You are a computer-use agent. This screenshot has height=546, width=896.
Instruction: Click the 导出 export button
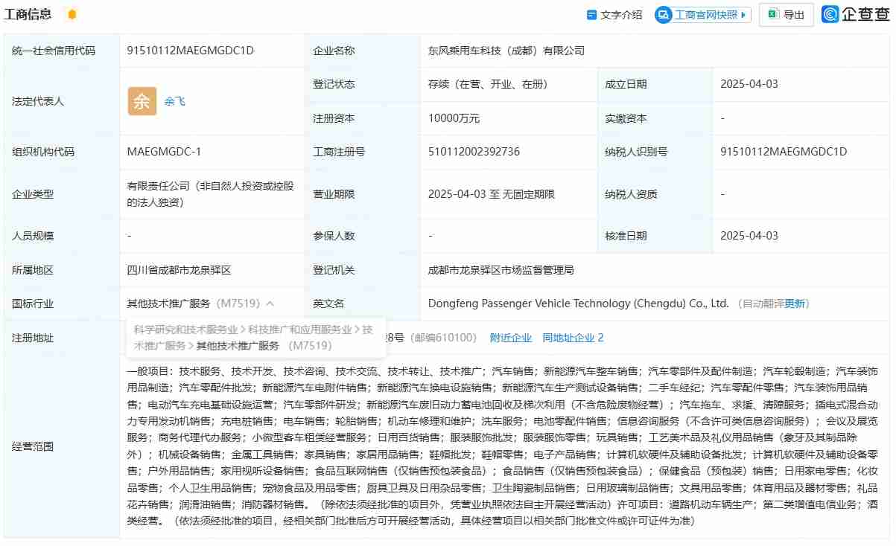[786, 13]
